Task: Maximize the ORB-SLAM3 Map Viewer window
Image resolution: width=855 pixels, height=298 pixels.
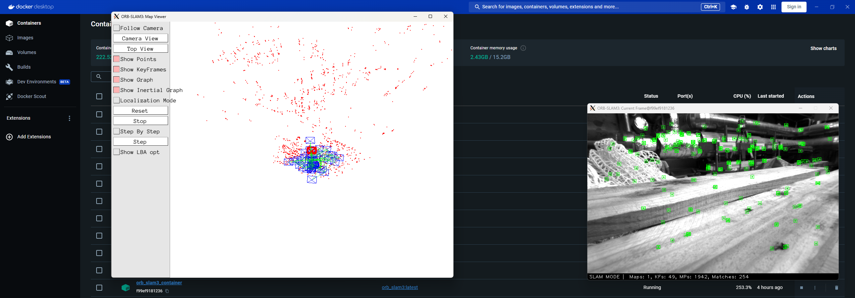Action: [430, 16]
